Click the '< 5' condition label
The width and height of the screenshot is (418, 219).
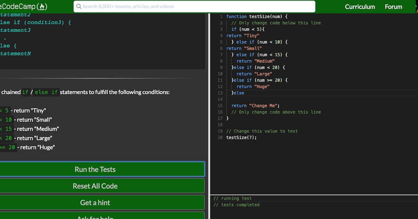(x=5, y=110)
